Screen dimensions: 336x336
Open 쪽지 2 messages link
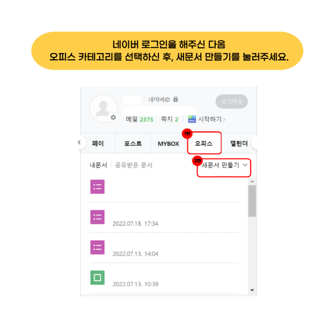(170, 119)
